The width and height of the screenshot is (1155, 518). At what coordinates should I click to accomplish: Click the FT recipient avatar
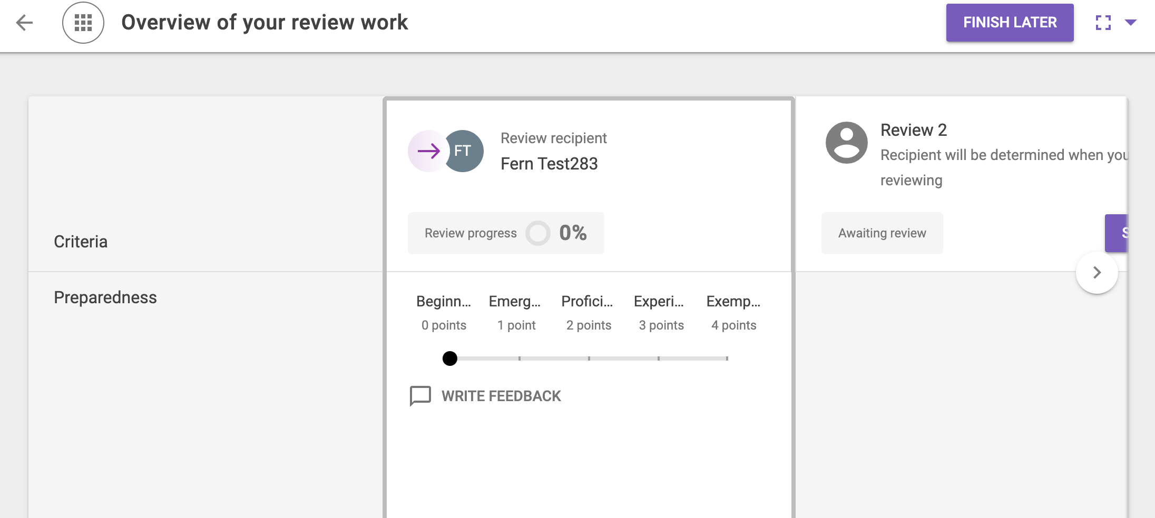click(x=464, y=151)
